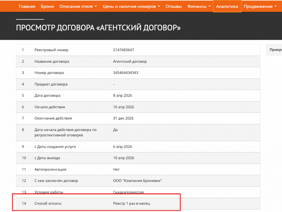Viewport: 282px width, 212px height.
Task: Select the highlighted Аналитика menu item
Action: click(227, 6)
